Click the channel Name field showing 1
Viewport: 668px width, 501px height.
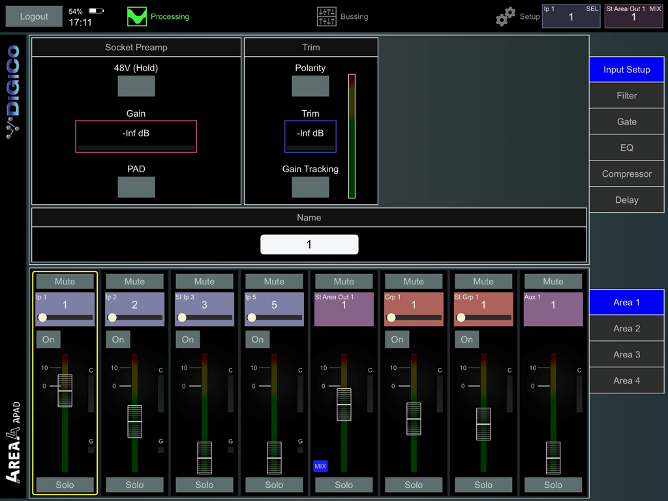click(309, 244)
